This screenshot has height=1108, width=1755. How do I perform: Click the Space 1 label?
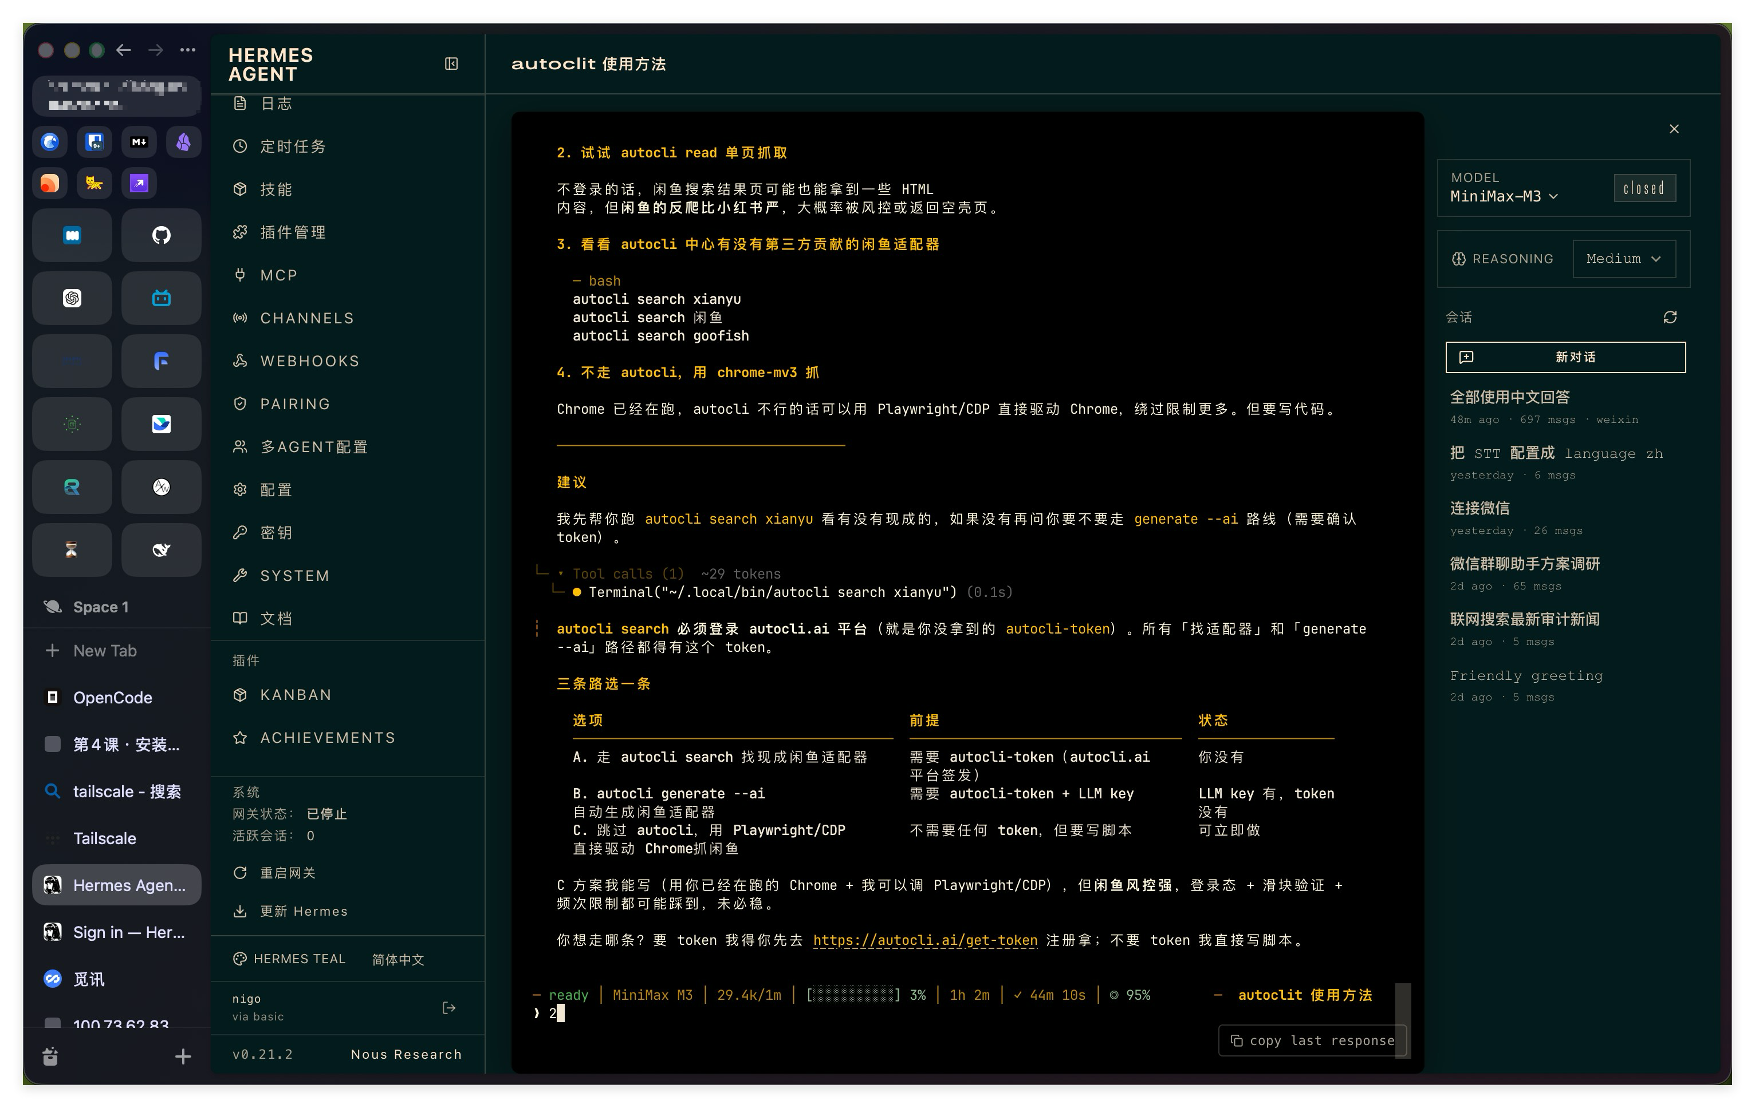coord(101,607)
